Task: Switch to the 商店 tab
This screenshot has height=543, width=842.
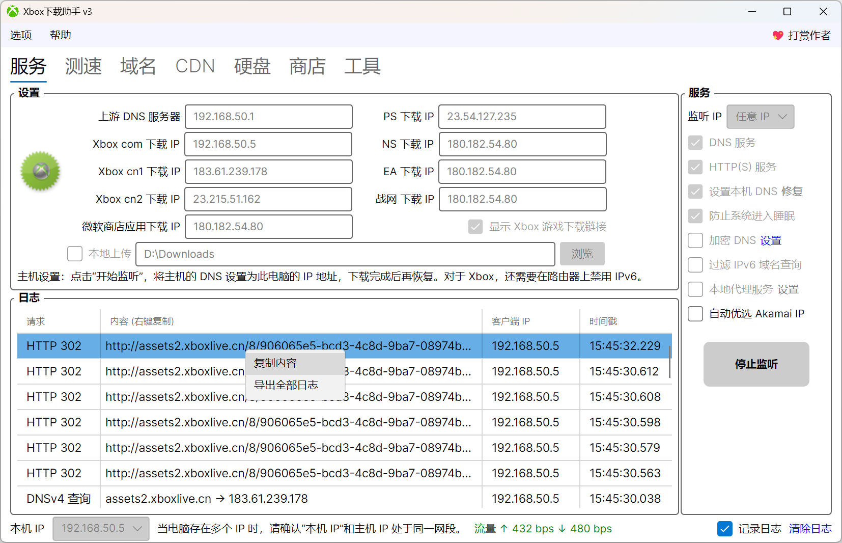Action: (x=307, y=66)
